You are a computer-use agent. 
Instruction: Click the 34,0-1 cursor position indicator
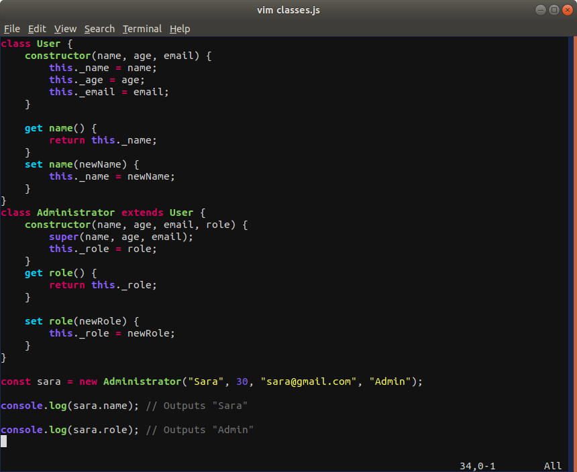478,465
